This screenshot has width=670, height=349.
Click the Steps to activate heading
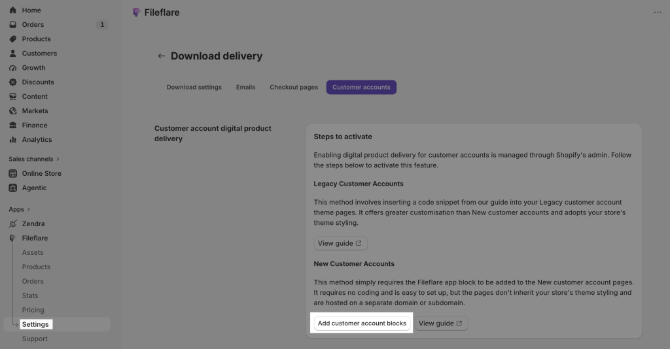(343, 137)
